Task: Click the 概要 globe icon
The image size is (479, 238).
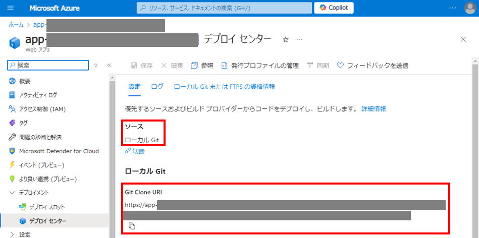Action: [12, 81]
